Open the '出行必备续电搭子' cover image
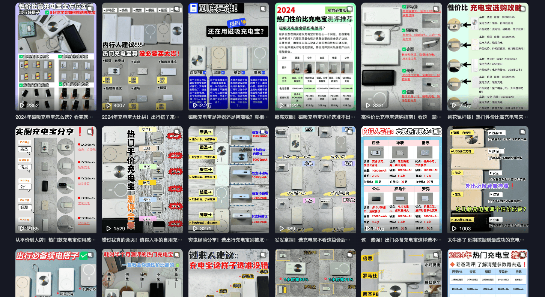 56,273
